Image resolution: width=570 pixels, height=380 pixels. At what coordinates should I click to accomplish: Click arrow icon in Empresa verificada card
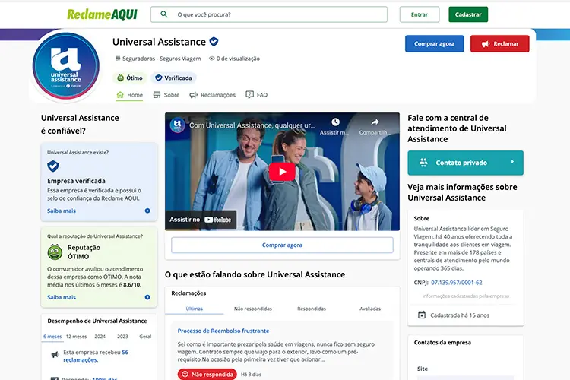pos(147,211)
